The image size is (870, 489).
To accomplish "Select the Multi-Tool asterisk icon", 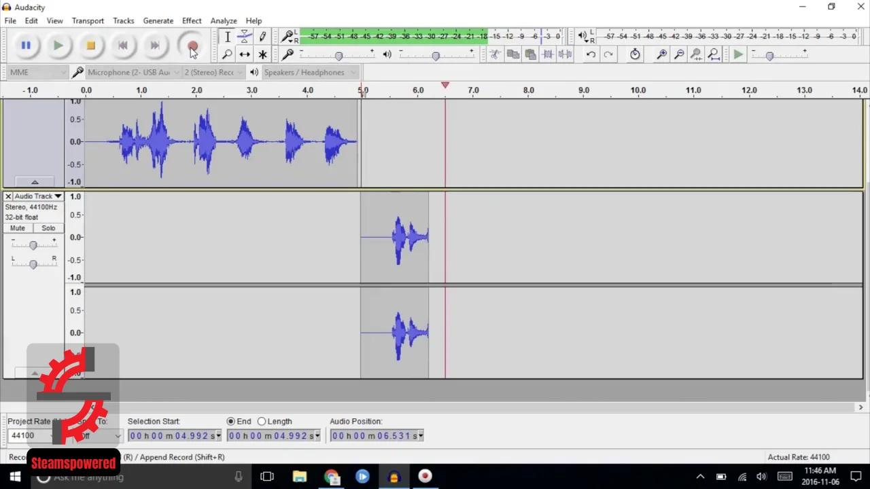I will 262,54.
